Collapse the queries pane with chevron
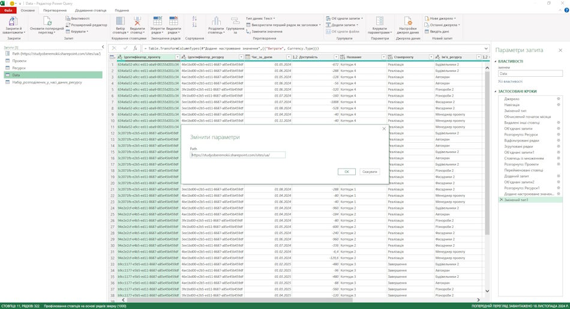The height and width of the screenshot is (309, 570). click(103, 47)
